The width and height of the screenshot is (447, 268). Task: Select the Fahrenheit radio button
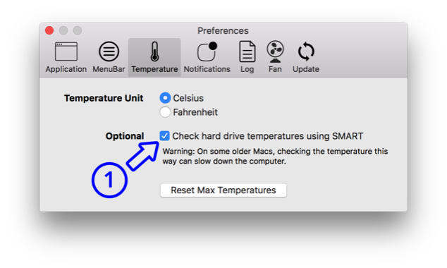tap(165, 112)
